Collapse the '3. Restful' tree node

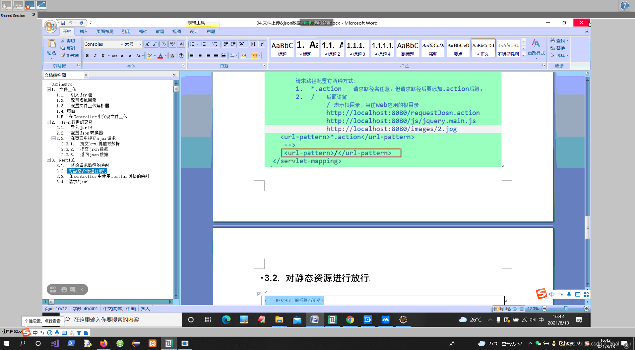(x=48, y=160)
